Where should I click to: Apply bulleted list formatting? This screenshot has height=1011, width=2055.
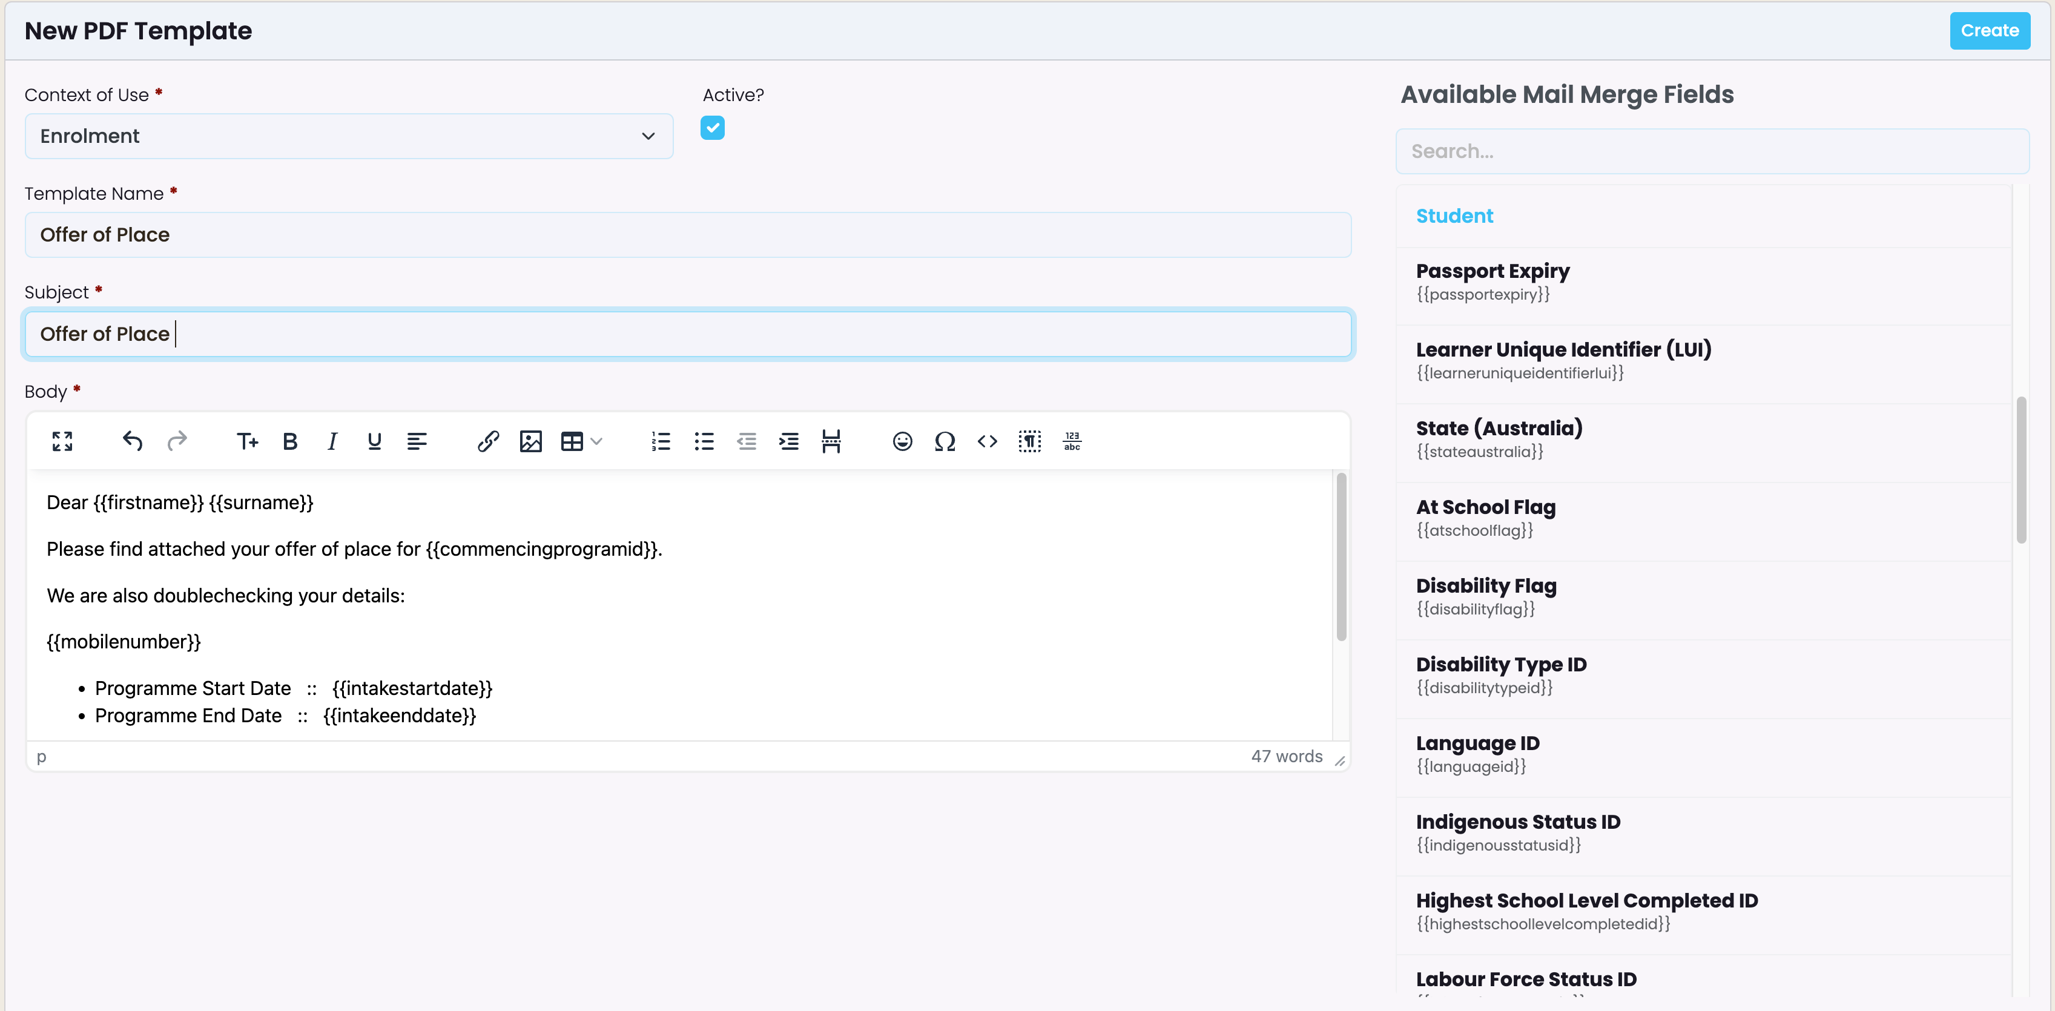point(704,441)
